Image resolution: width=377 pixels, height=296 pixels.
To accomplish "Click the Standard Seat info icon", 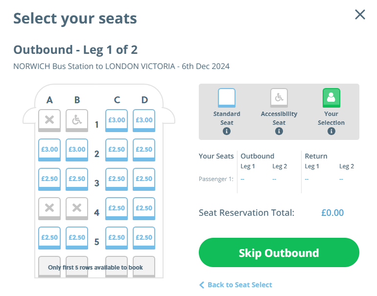I will click(x=226, y=131).
